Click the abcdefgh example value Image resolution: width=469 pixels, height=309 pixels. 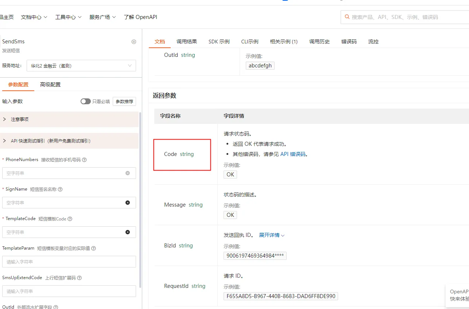point(260,66)
